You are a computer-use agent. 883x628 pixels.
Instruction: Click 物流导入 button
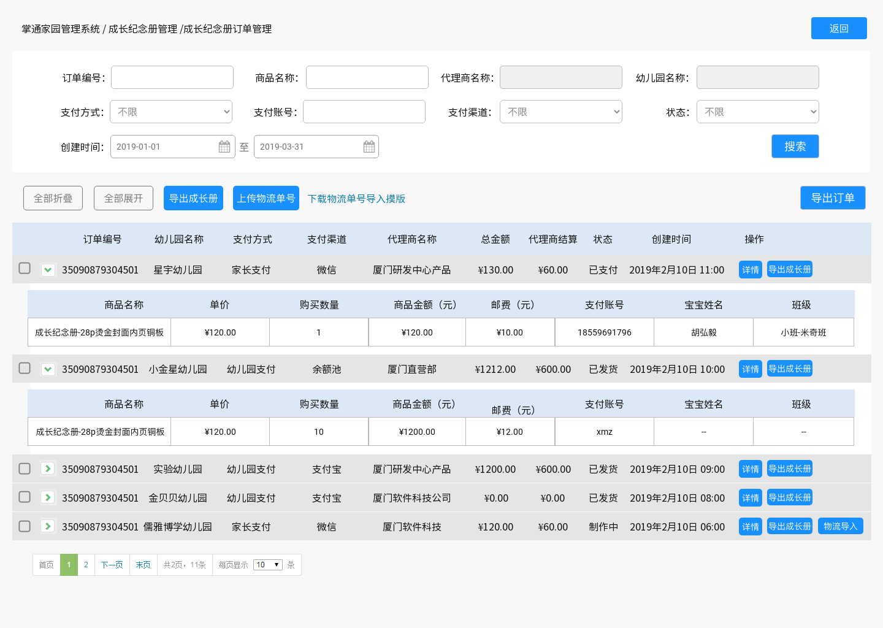pyautogui.click(x=841, y=526)
